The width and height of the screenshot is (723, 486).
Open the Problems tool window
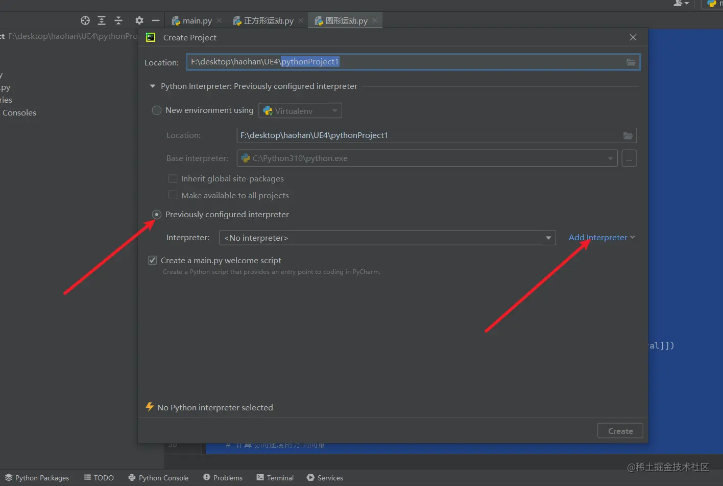tap(223, 478)
